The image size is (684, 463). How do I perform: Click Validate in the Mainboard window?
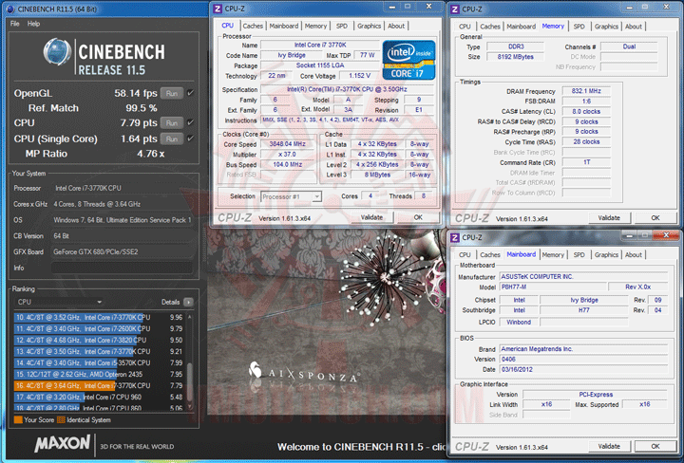click(609, 446)
